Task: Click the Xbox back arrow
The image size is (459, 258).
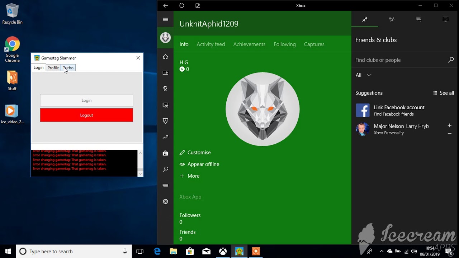Action: pyautogui.click(x=165, y=6)
